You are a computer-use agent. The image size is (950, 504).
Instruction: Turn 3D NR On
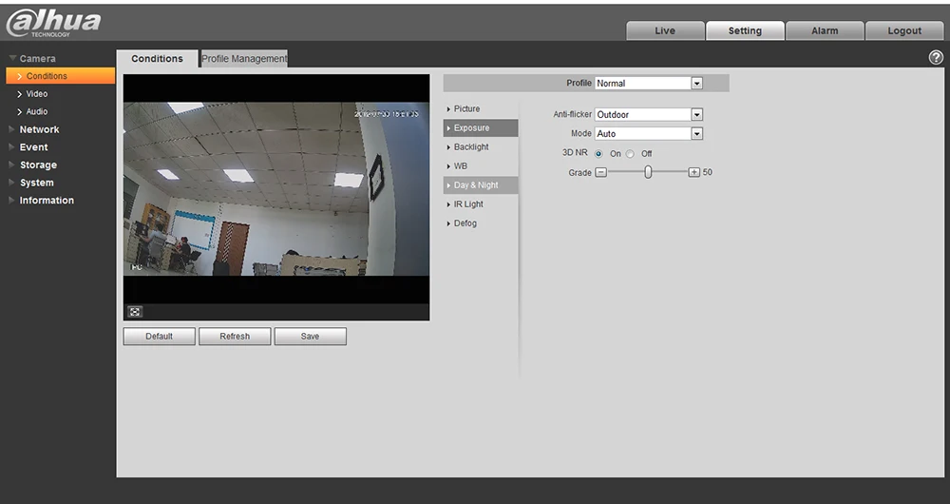click(x=598, y=154)
